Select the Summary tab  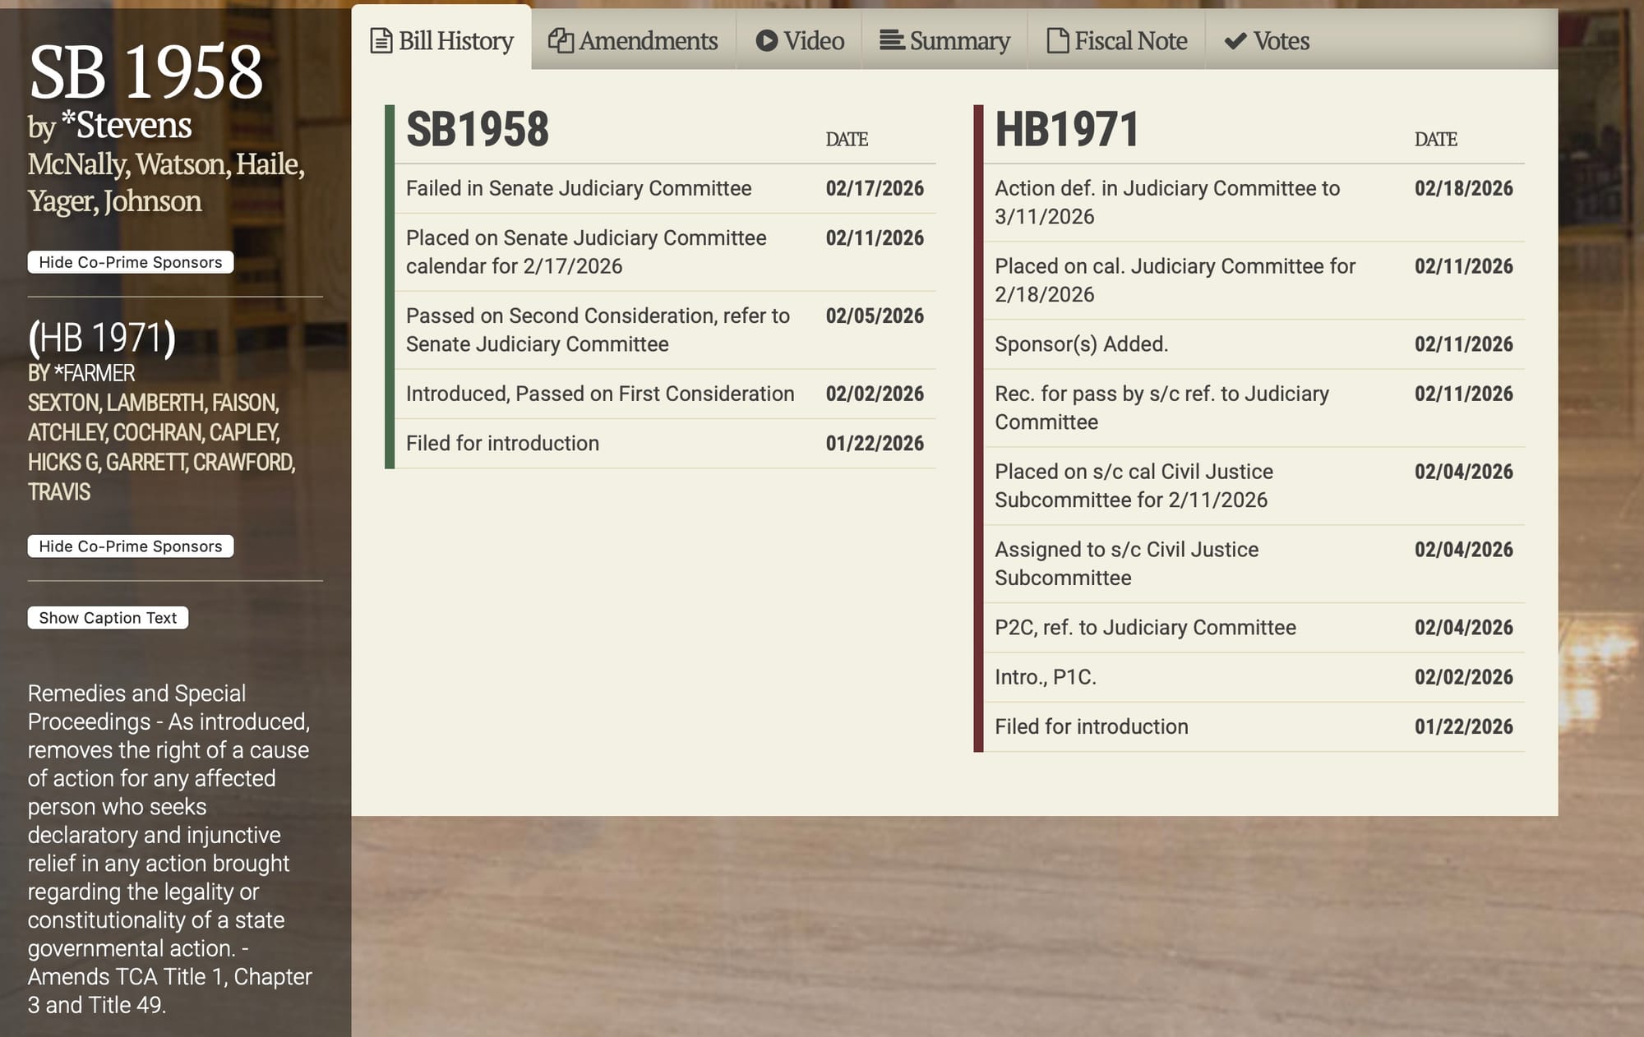click(958, 40)
